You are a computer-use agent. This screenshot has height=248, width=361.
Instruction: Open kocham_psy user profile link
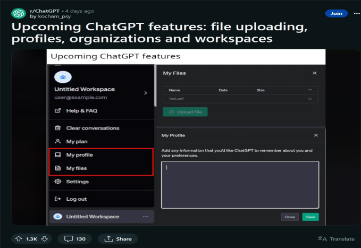[54, 16]
